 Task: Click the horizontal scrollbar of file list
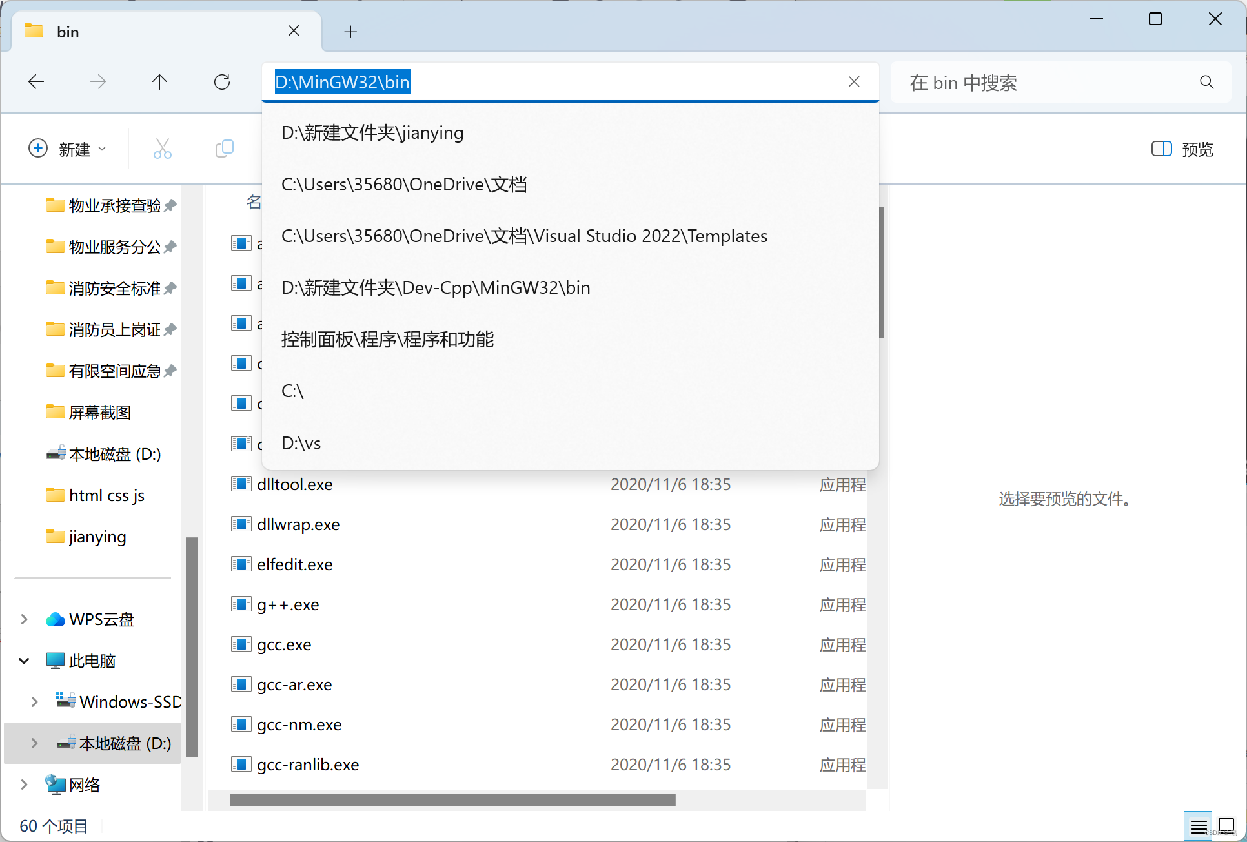[x=452, y=801]
